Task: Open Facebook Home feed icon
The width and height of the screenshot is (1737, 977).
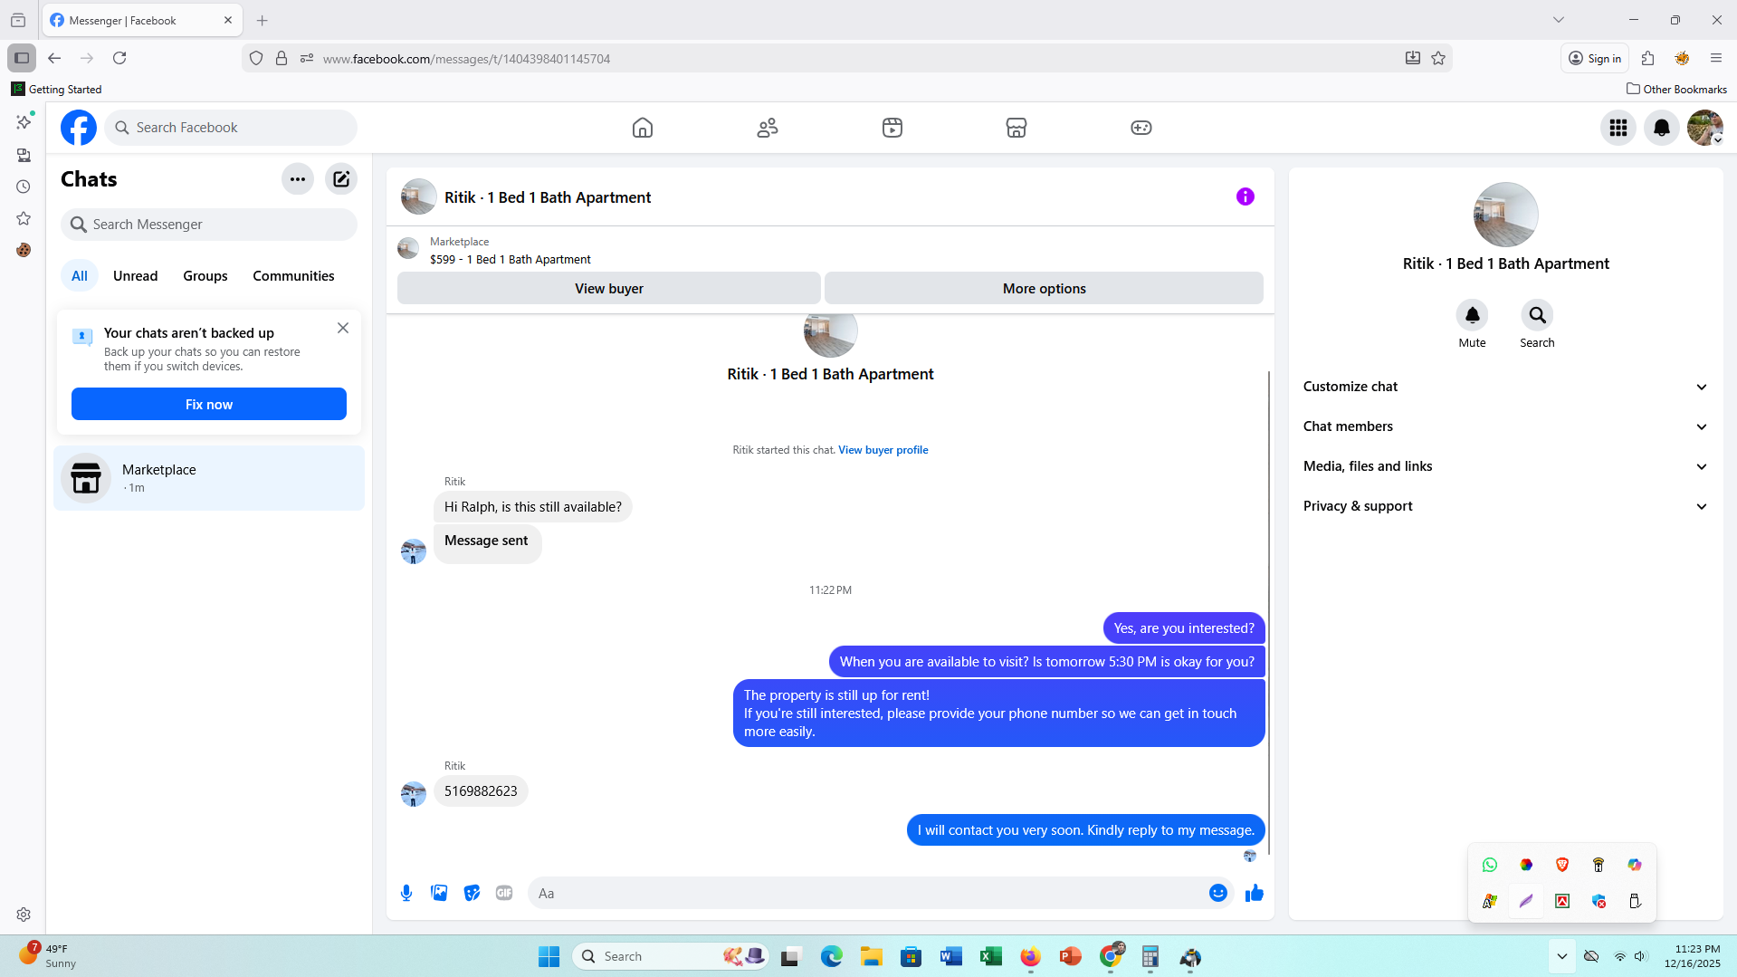Action: click(x=643, y=128)
